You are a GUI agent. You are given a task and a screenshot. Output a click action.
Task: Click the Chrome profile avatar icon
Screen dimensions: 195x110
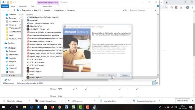tap(187, 7)
